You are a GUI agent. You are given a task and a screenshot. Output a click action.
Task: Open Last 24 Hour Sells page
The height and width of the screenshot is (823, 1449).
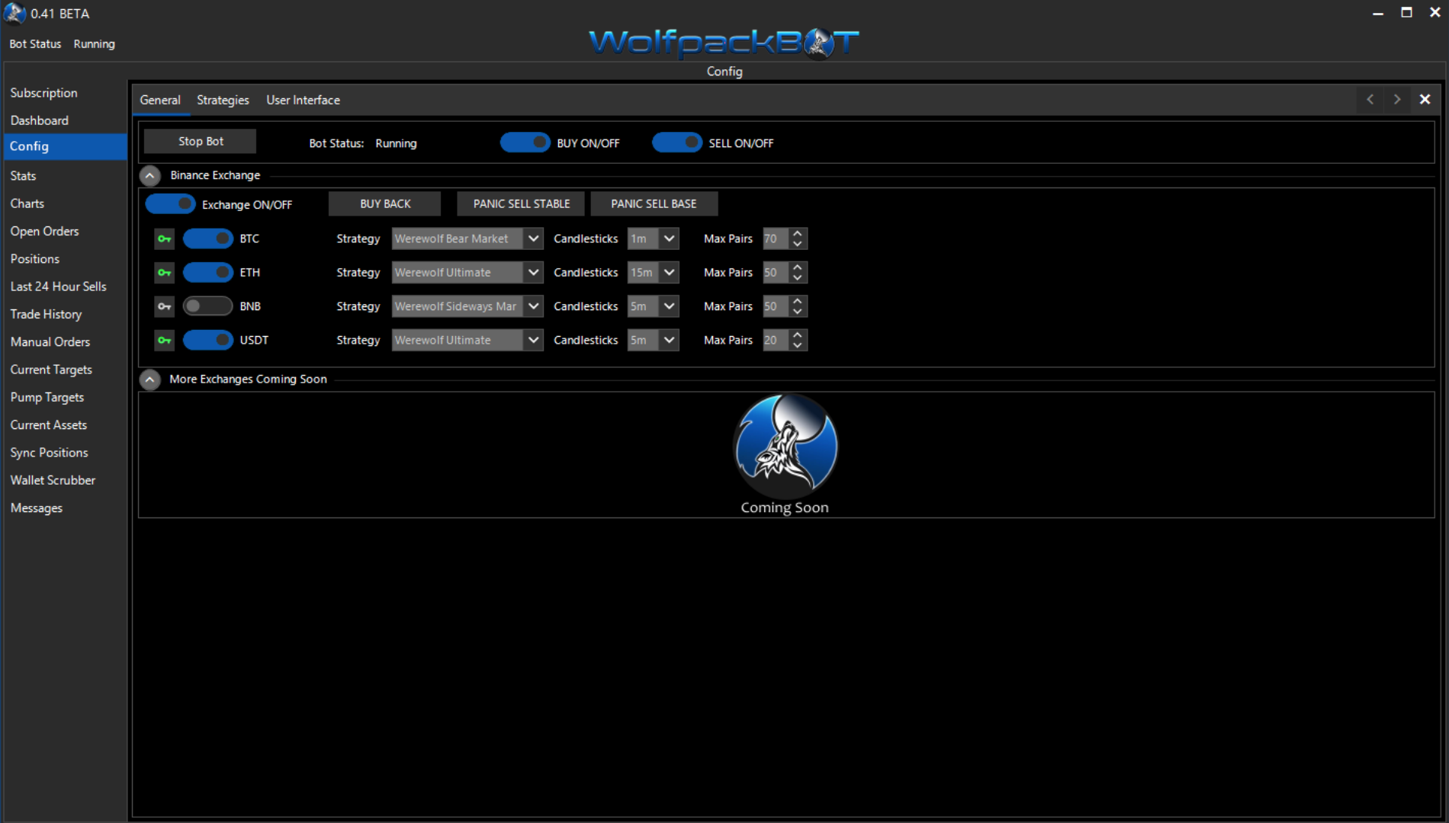[58, 287]
